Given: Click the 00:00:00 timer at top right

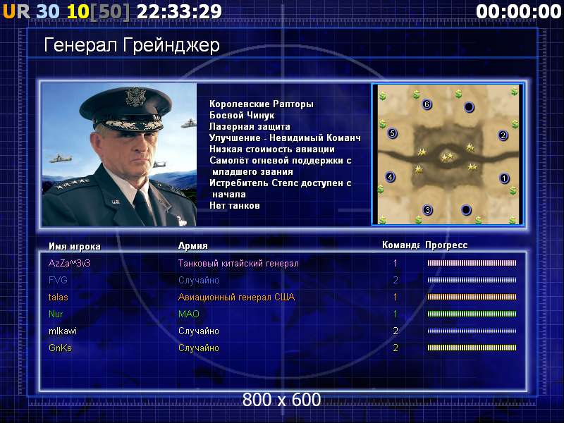Looking at the screenshot, I should point(518,11).
